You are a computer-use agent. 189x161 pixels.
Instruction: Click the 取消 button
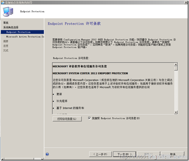pyautogui.click(x=173, y=154)
